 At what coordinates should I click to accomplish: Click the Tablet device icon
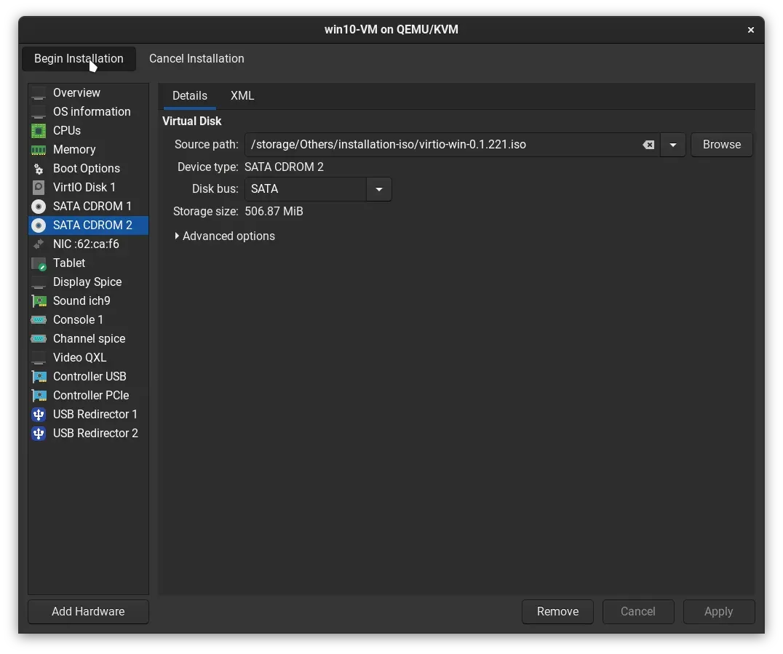(39, 263)
